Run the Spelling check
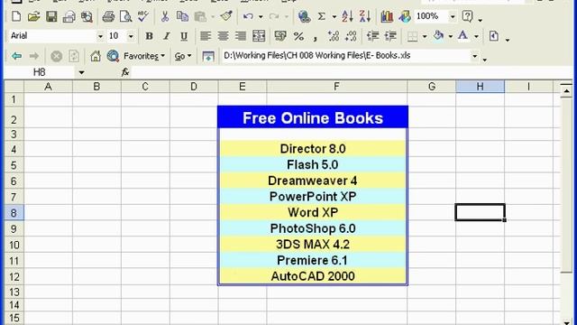The image size is (577, 325). coord(143,16)
